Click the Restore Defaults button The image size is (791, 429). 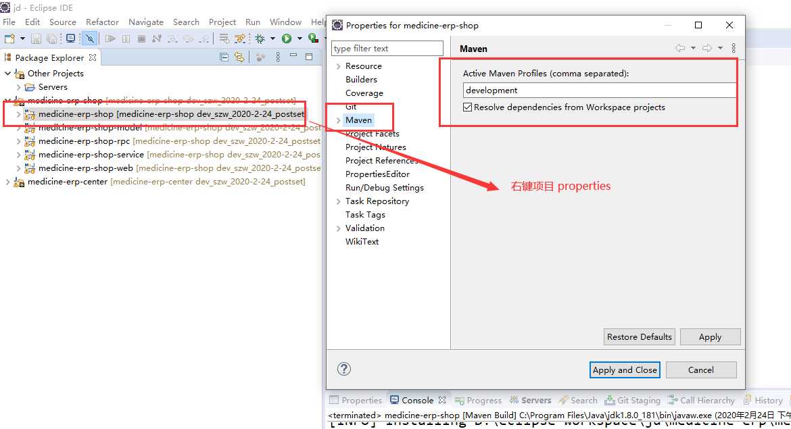click(x=639, y=336)
